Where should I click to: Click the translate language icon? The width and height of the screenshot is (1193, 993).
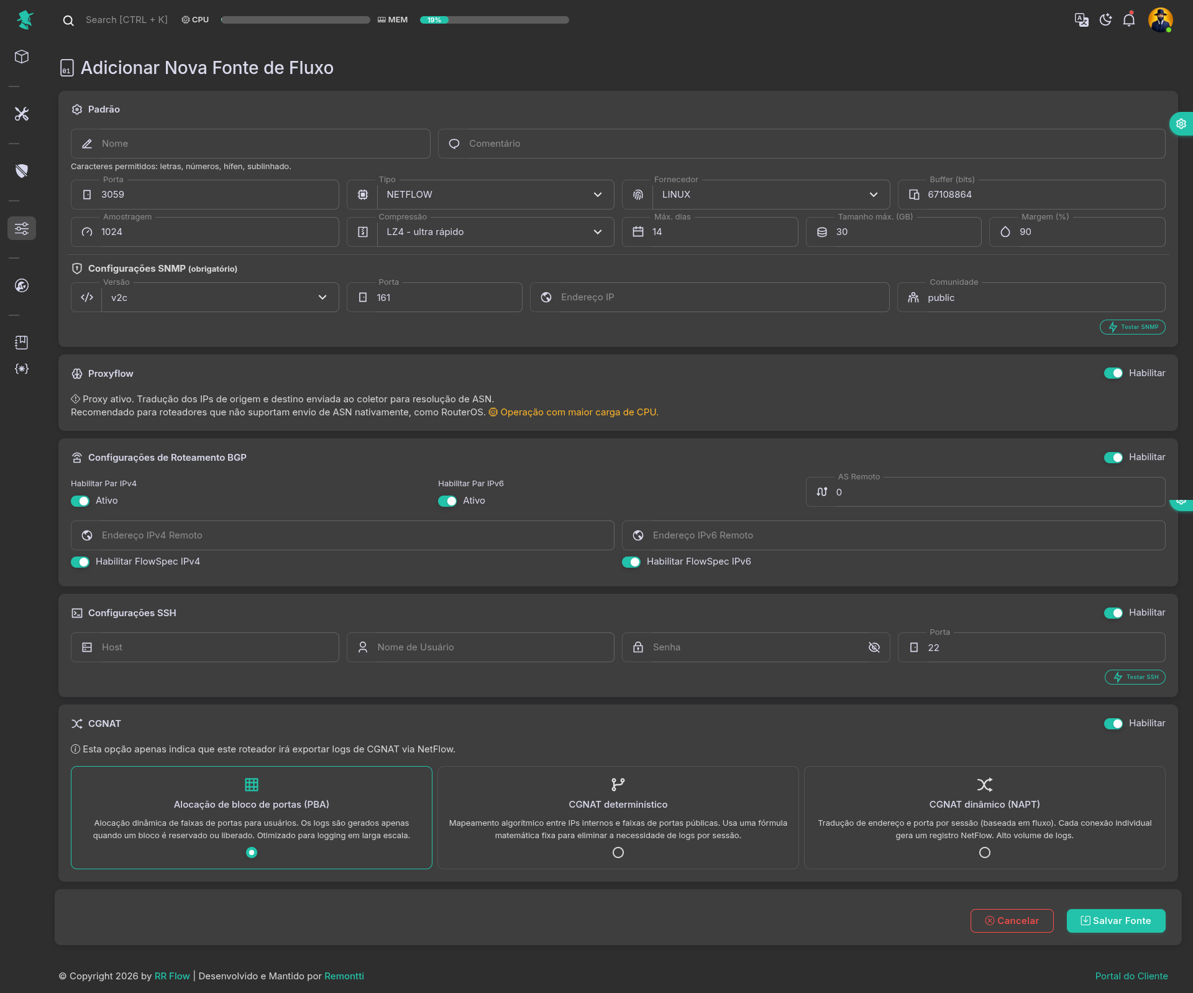(x=1081, y=20)
